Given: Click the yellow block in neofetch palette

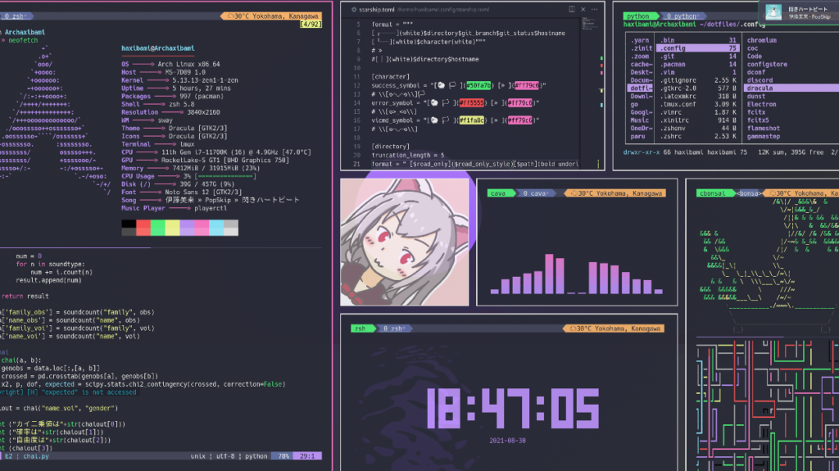Looking at the screenshot, I should pos(172,228).
